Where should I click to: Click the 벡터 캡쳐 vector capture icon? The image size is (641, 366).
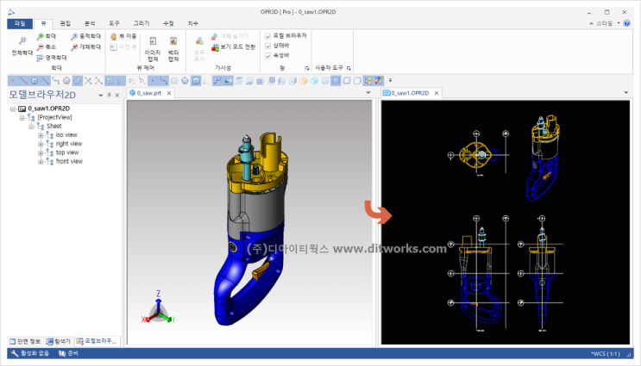(173, 41)
